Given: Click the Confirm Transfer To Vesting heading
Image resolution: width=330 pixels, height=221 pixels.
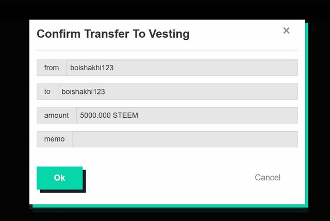Looking at the screenshot, I should [x=113, y=34].
